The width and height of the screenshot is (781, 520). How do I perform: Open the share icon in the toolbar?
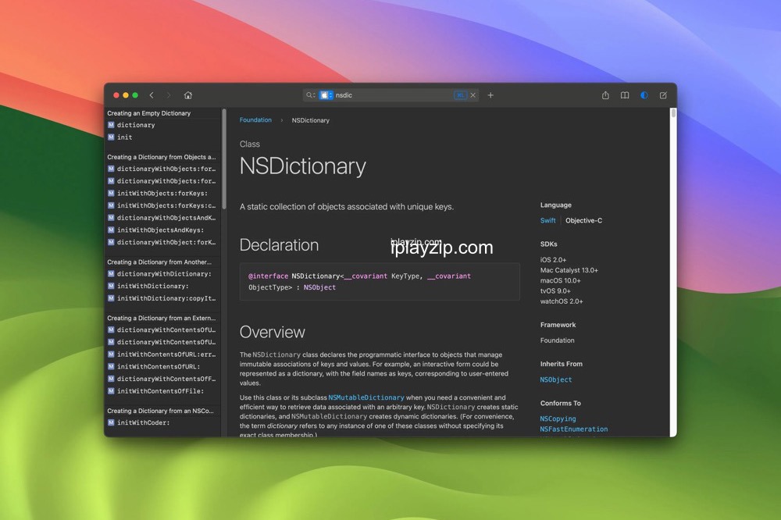(605, 95)
